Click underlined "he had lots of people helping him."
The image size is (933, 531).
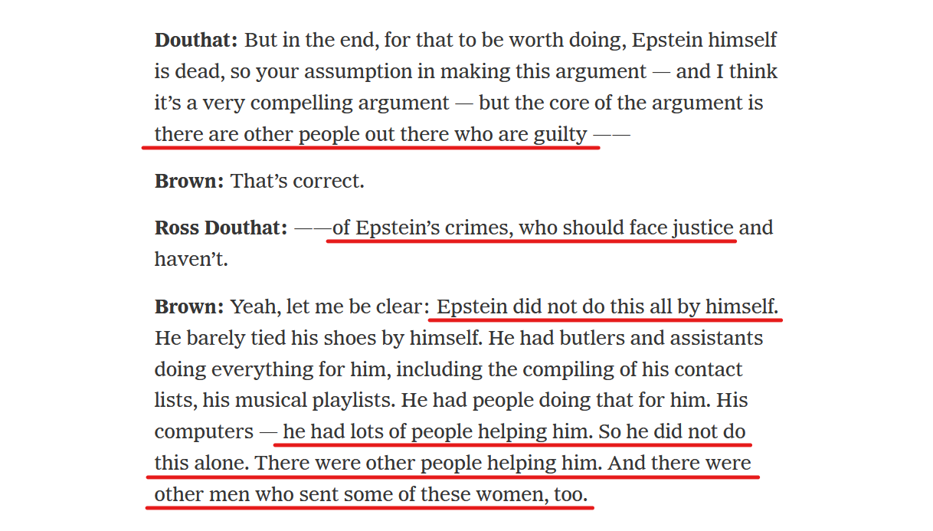click(438, 432)
